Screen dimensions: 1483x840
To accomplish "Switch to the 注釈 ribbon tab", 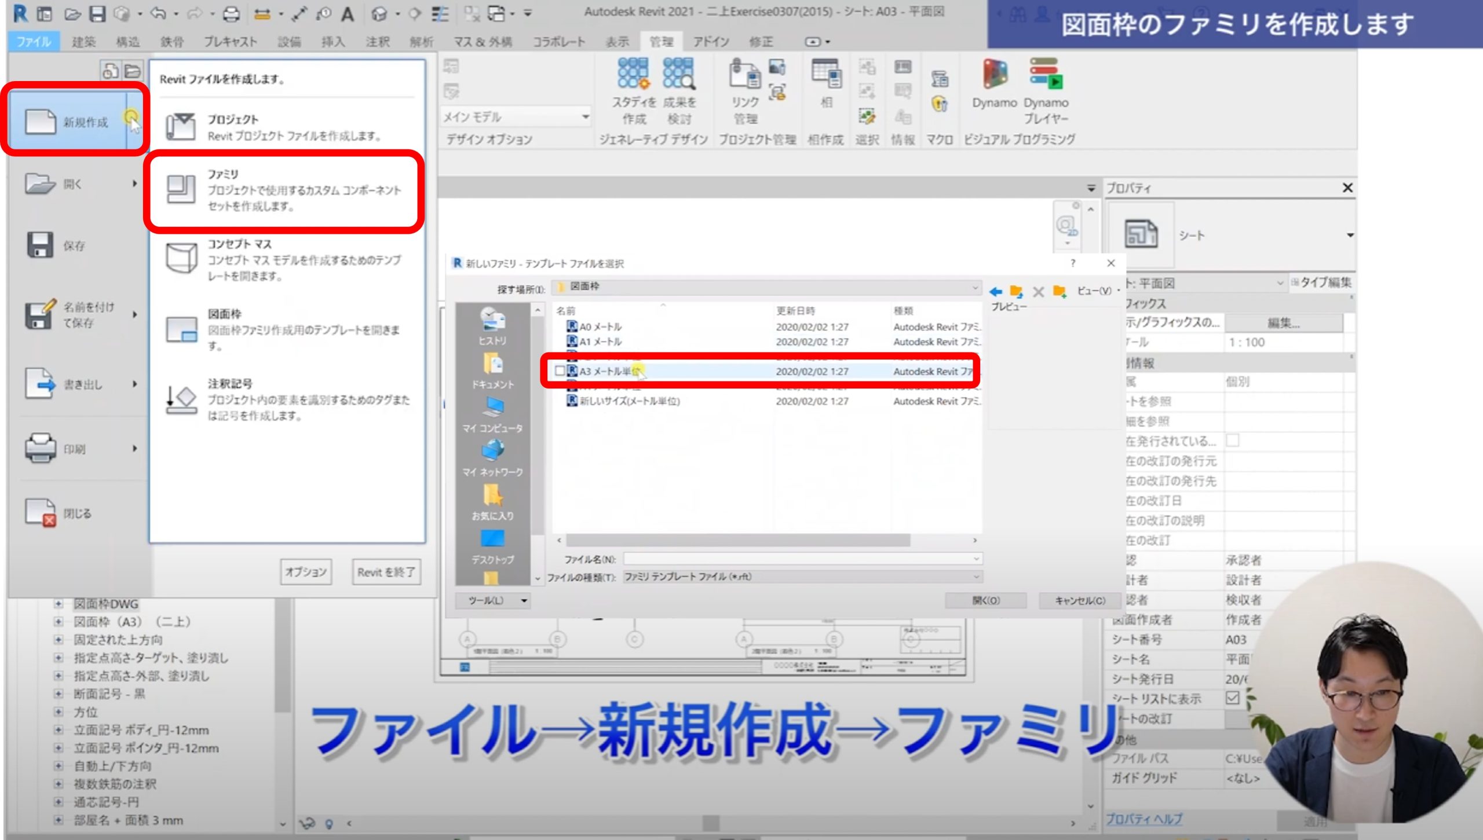I will (377, 42).
